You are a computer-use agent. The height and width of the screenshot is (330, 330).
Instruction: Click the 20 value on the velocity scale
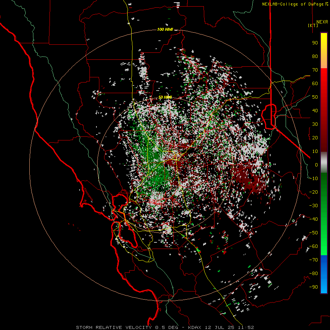click(x=315, y=138)
